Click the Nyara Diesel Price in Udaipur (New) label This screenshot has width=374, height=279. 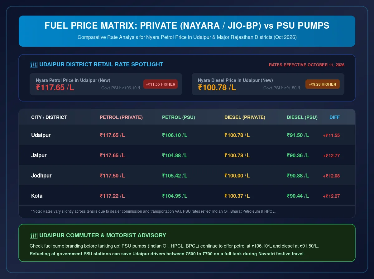[x=235, y=80]
